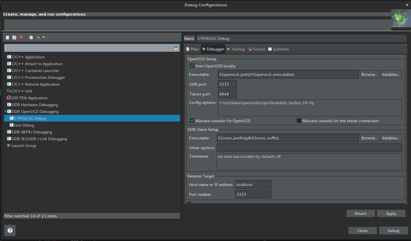Click the help question mark icon
The height and width of the screenshot is (241, 411).
[10, 230]
